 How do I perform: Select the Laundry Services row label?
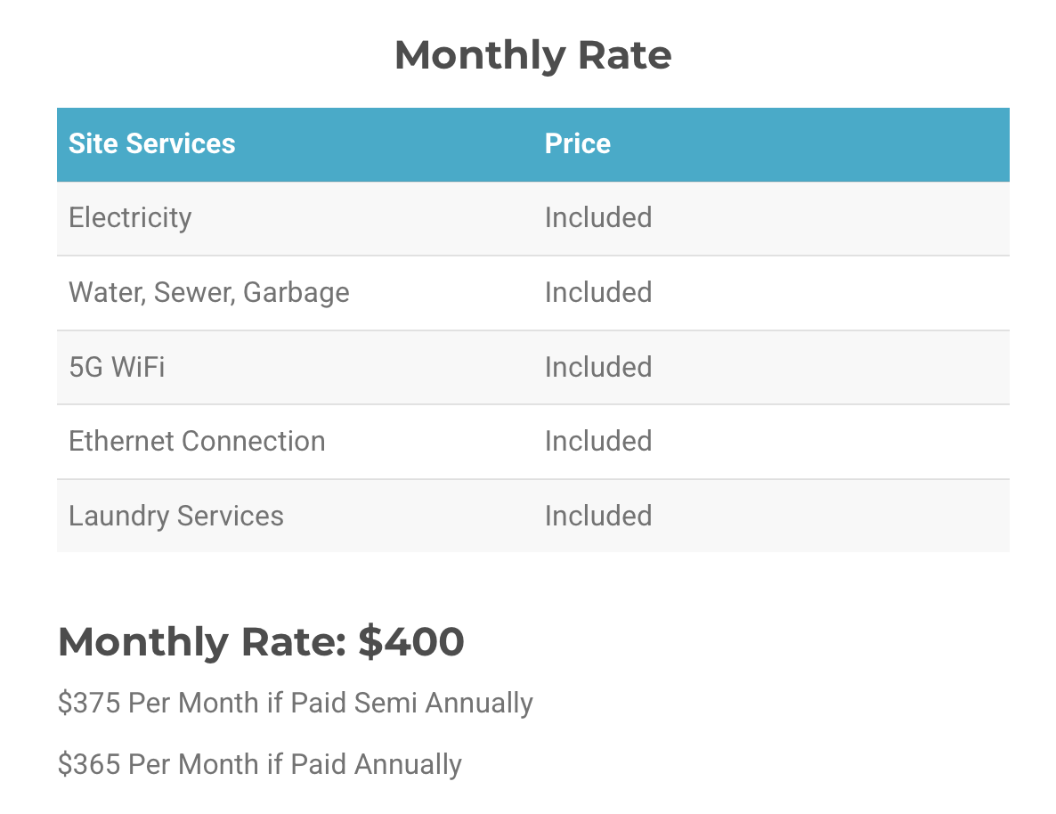click(176, 517)
